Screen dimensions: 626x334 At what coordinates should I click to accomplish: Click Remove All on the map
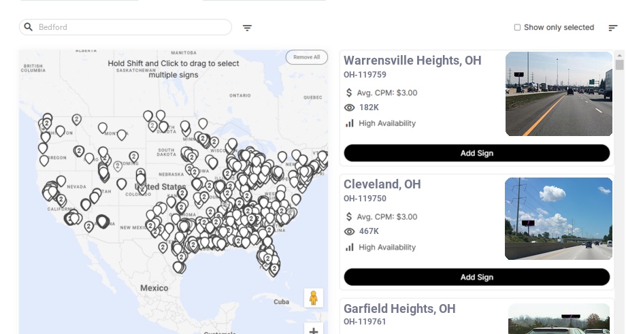pos(306,57)
